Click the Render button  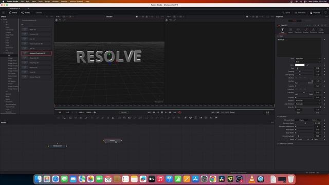coord(124,113)
